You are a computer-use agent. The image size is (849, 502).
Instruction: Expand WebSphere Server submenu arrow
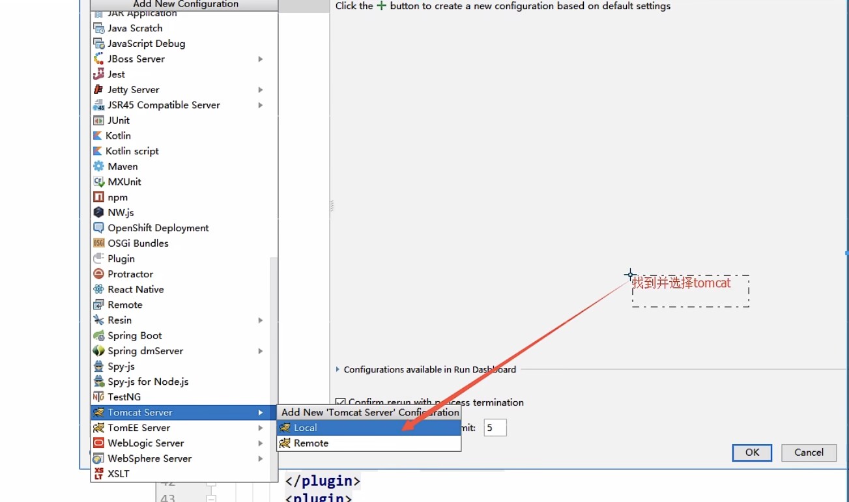coord(260,458)
